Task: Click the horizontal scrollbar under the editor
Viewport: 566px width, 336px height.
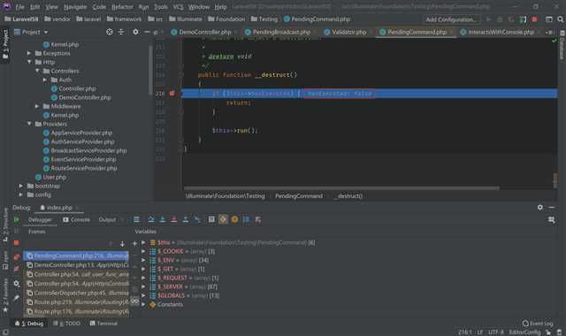Action: pyautogui.click(x=341, y=188)
